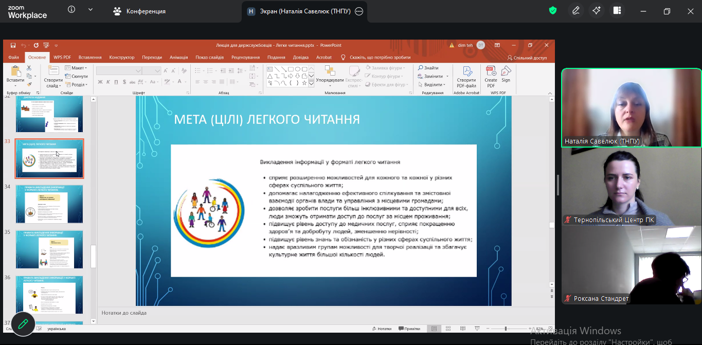Image resolution: width=702 pixels, height=345 pixels.
Task: Open Zoom annotation pencil in top bar
Action: tap(576, 11)
